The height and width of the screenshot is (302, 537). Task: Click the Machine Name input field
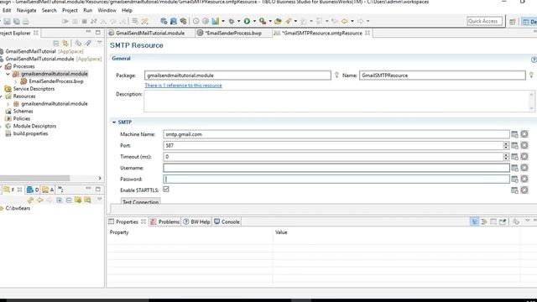[336, 134]
